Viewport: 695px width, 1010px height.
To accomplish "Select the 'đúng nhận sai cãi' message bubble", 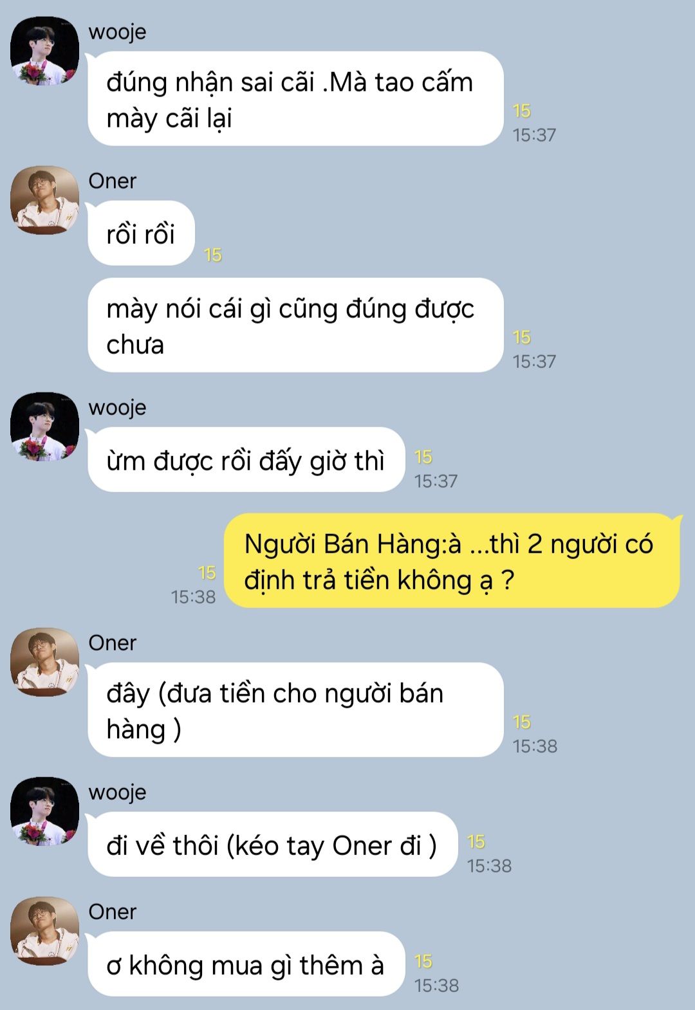I will tap(295, 98).
